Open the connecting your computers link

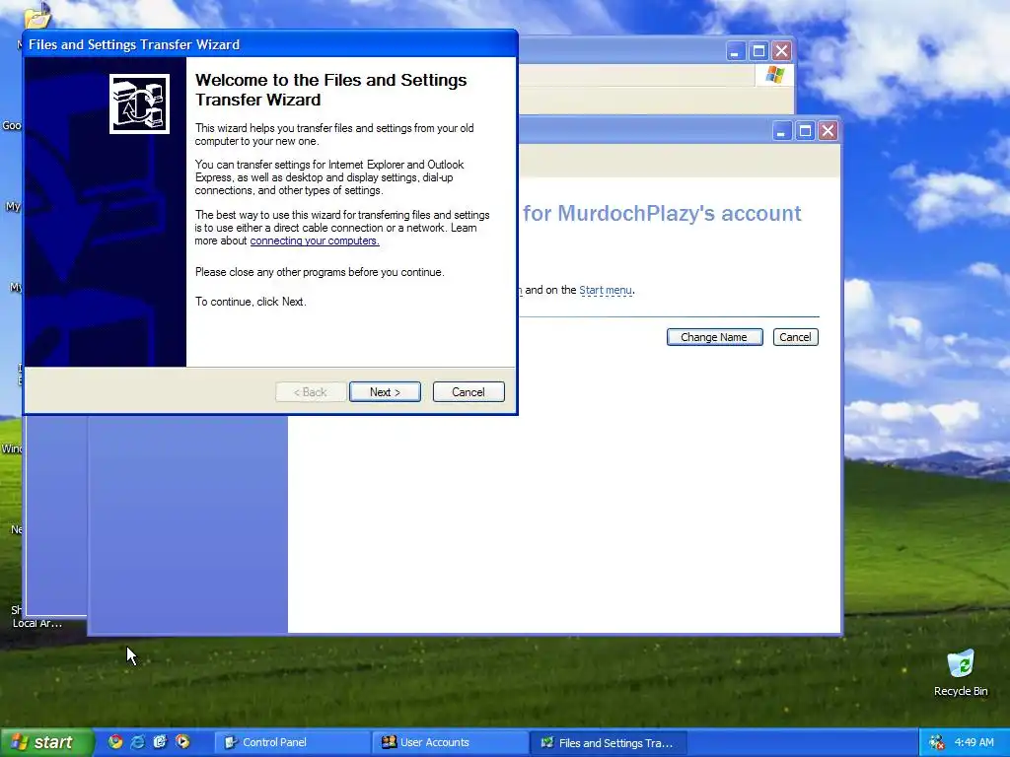pyautogui.click(x=315, y=241)
